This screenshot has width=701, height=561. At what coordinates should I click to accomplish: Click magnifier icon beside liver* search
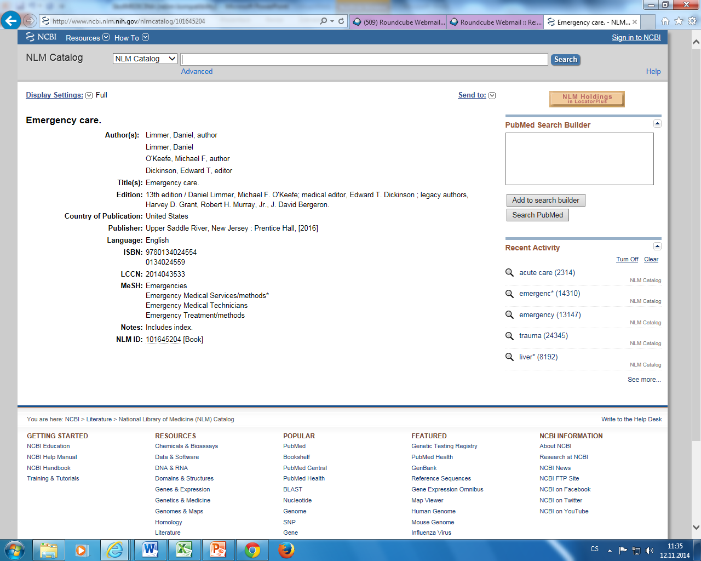coord(509,357)
